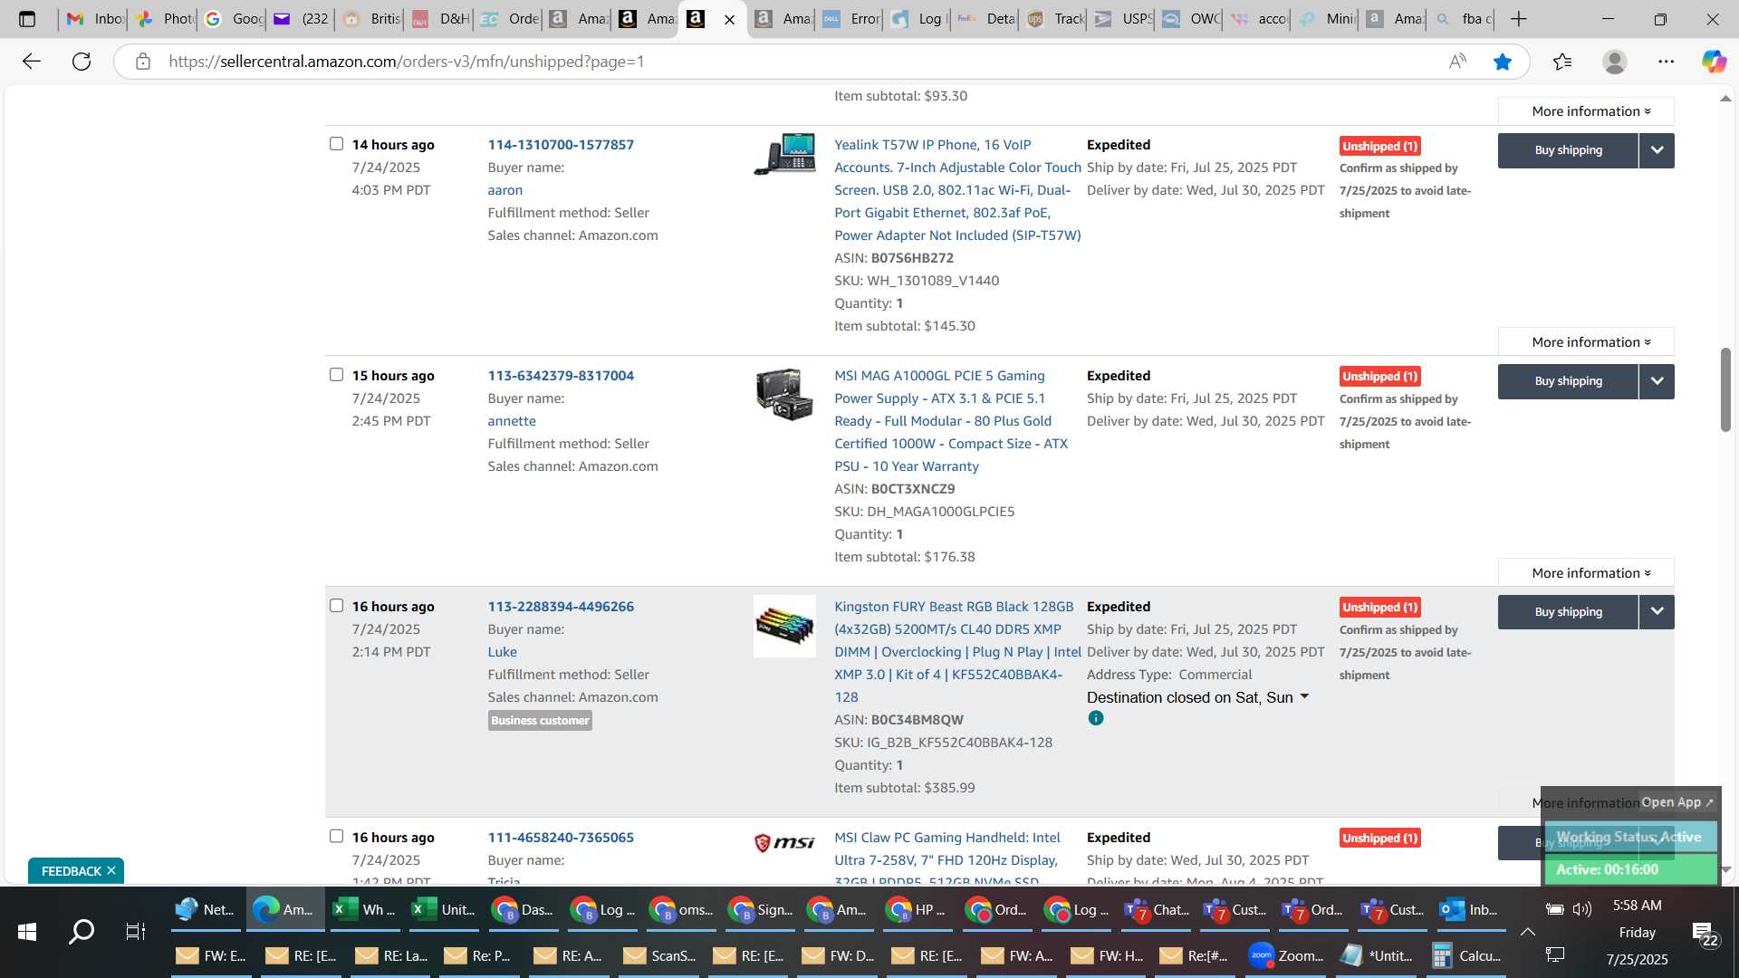1739x978 pixels.
Task: Click the site info lock icon in address bar
Action: tap(142, 62)
